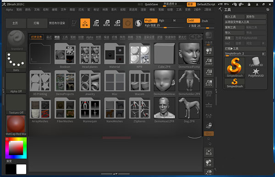The image size is (275, 177).
Task: Click the Scale transform icon in top shelf
Action: (x=106, y=23)
